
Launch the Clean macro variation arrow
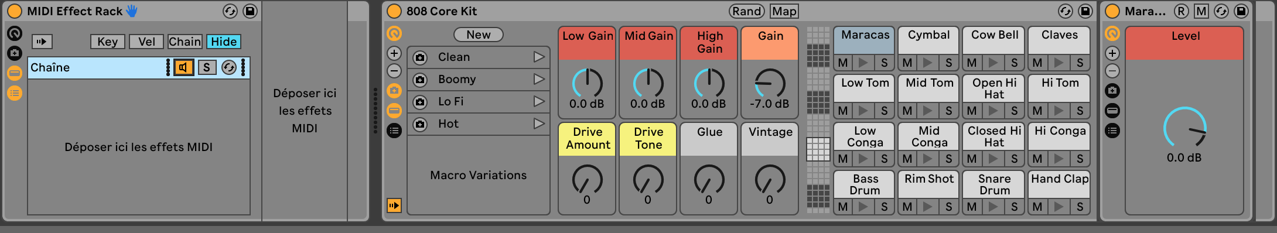(539, 57)
